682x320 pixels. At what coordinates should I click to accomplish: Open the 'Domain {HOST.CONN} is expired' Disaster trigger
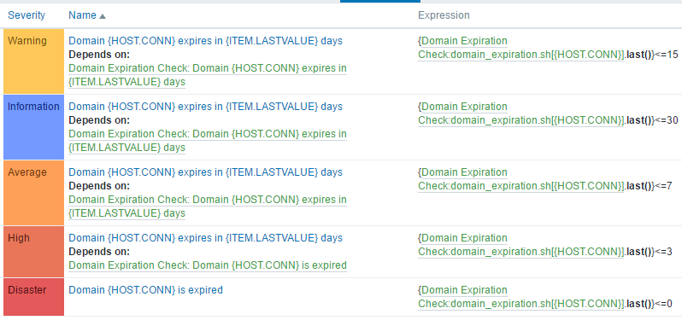pyautogui.click(x=145, y=290)
